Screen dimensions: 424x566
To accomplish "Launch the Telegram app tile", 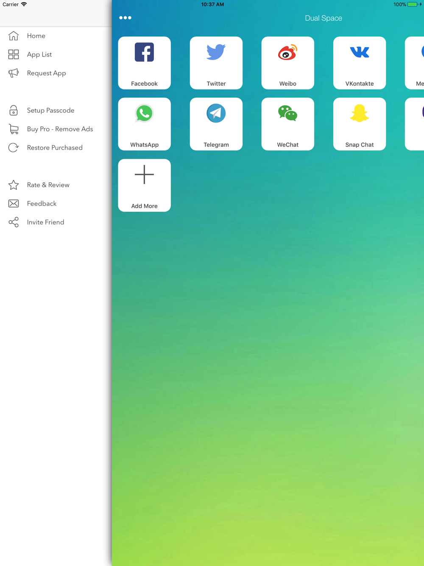I will point(216,124).
